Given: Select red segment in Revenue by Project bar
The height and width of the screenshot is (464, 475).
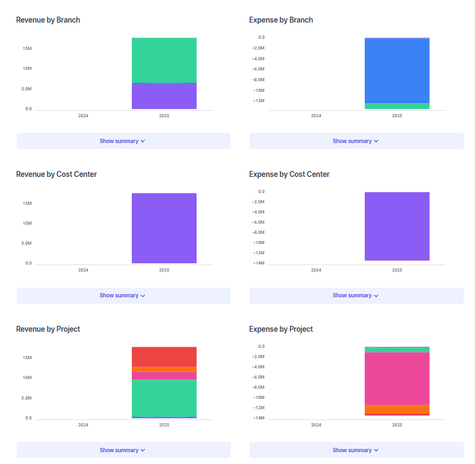Looking at the screenshot, I should pyautogui.click(x=164, y=356).
